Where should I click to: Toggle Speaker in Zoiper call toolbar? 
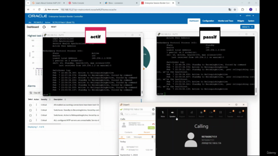tap(172, 114)
